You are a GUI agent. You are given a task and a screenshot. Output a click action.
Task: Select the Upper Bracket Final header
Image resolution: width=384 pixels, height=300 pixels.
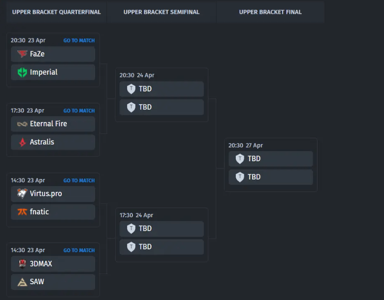[270, 12]
